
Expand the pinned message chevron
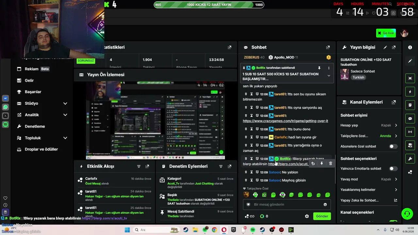(329, 76)
